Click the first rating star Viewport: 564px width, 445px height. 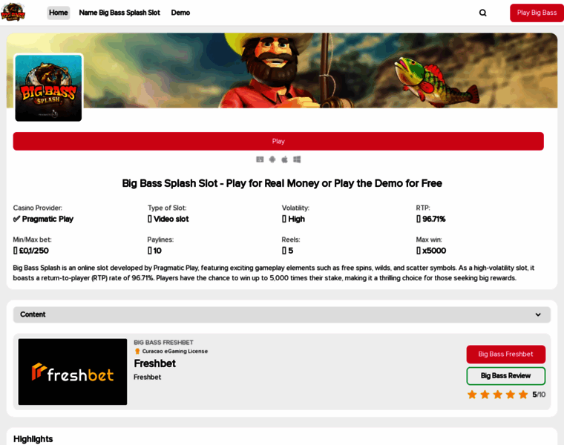point(472,395)
